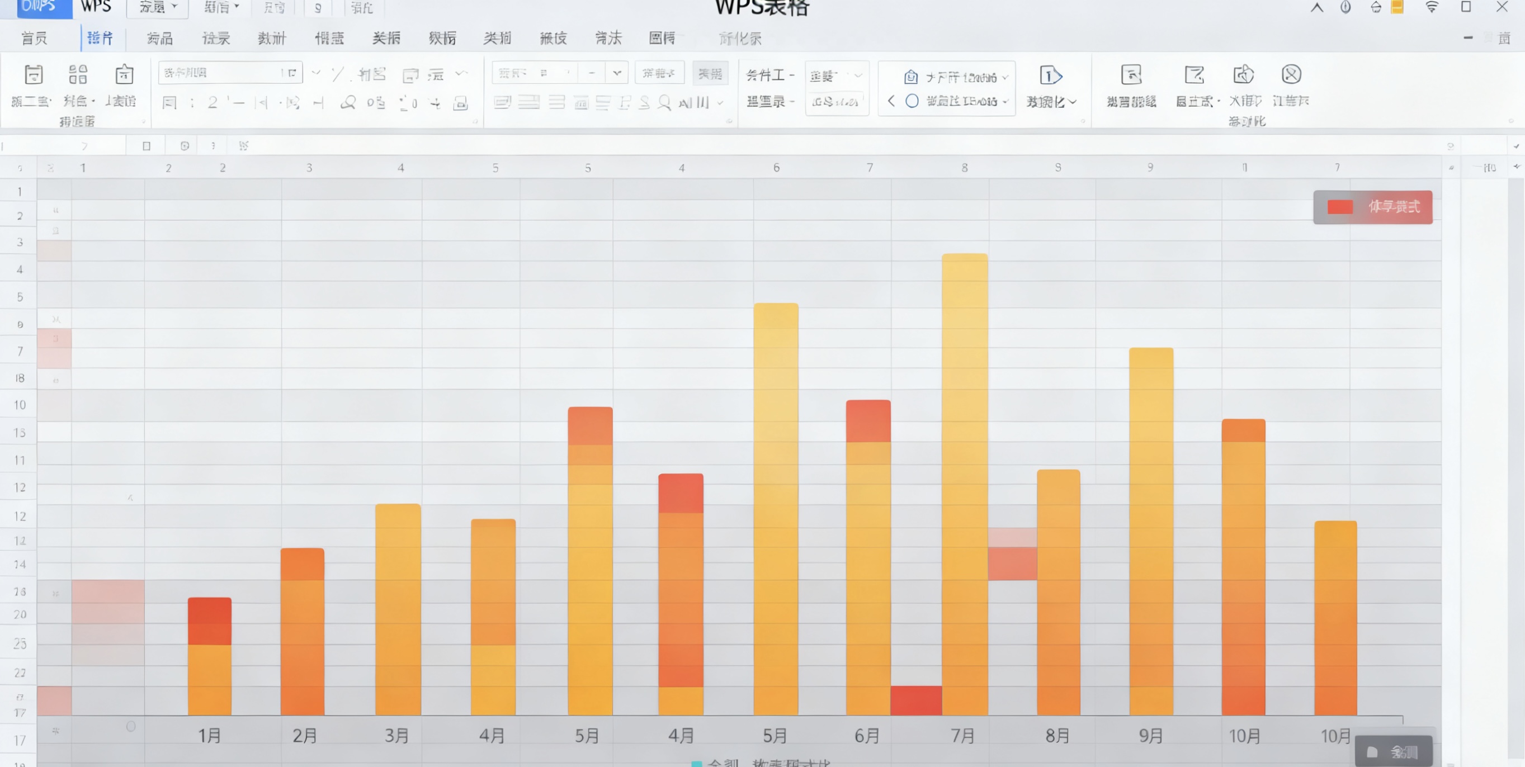Click the first clipboard icon in the ribbon
This screenshot has width=1525, height=767.
33,74
